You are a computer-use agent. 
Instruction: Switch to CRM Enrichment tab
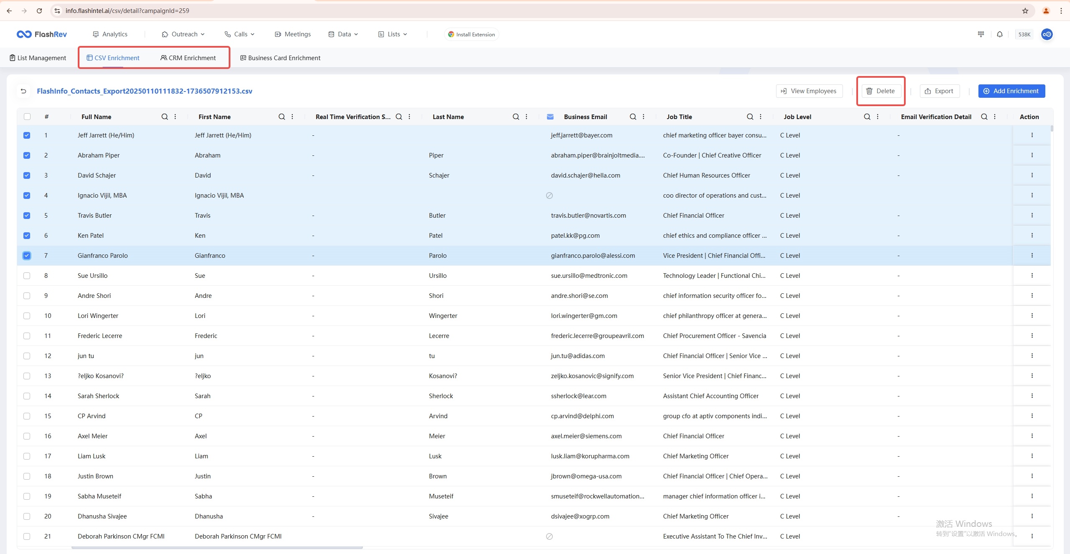[x=188, y=58]
